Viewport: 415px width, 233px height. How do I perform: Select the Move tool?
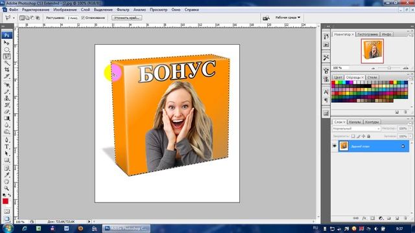point(6,43)
